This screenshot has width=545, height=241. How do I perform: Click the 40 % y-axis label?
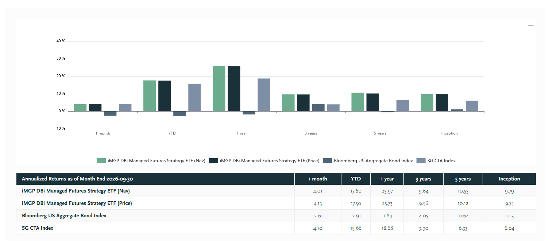click(61, 41)
